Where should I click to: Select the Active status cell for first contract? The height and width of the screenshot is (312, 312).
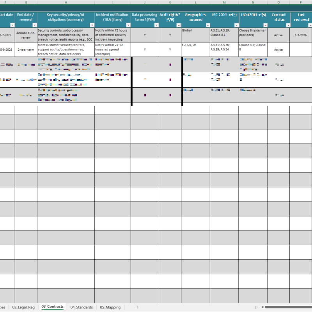[x=278, y=35]
